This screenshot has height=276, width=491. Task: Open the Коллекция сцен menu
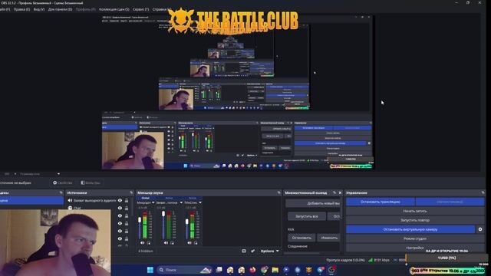(114, 9)
